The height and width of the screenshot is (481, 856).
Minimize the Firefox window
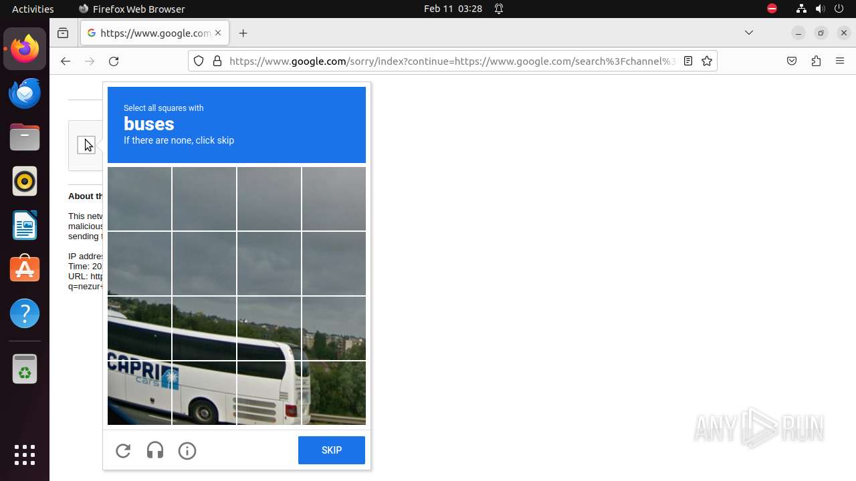(798, 33)
